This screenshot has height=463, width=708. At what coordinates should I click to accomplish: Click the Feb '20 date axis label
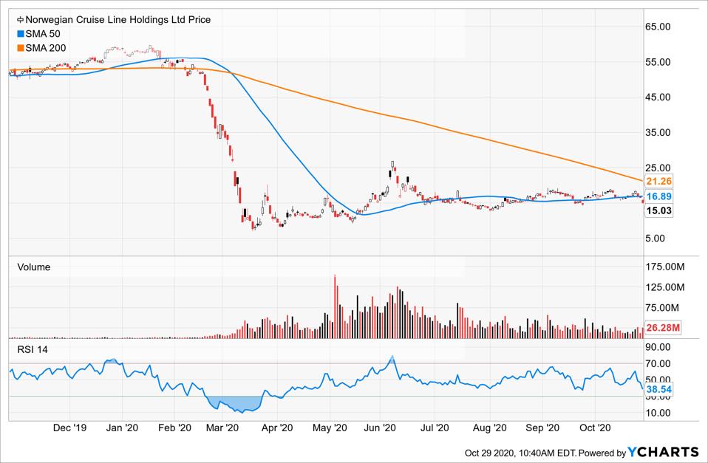coord(174,428)
